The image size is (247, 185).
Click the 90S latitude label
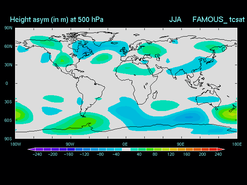point(8,139)
